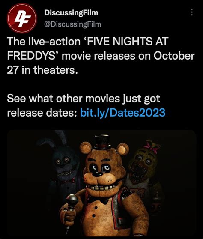Click the white DF letters inside the logo
This screenshot has height=239, width=203.
(22, 19)
